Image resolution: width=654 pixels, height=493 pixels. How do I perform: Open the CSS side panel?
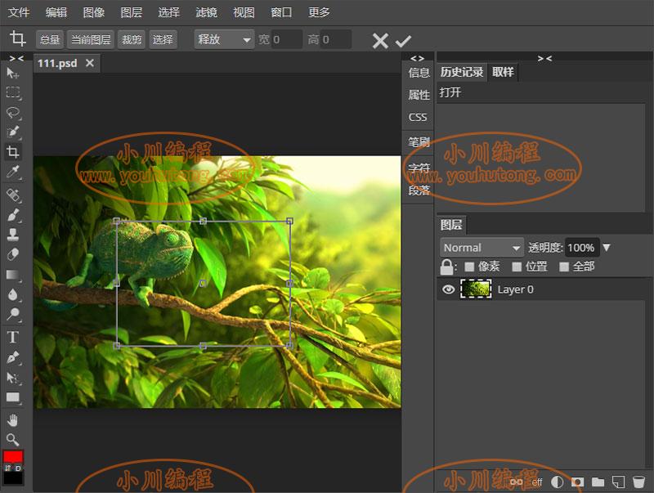(x=418, y=117)
